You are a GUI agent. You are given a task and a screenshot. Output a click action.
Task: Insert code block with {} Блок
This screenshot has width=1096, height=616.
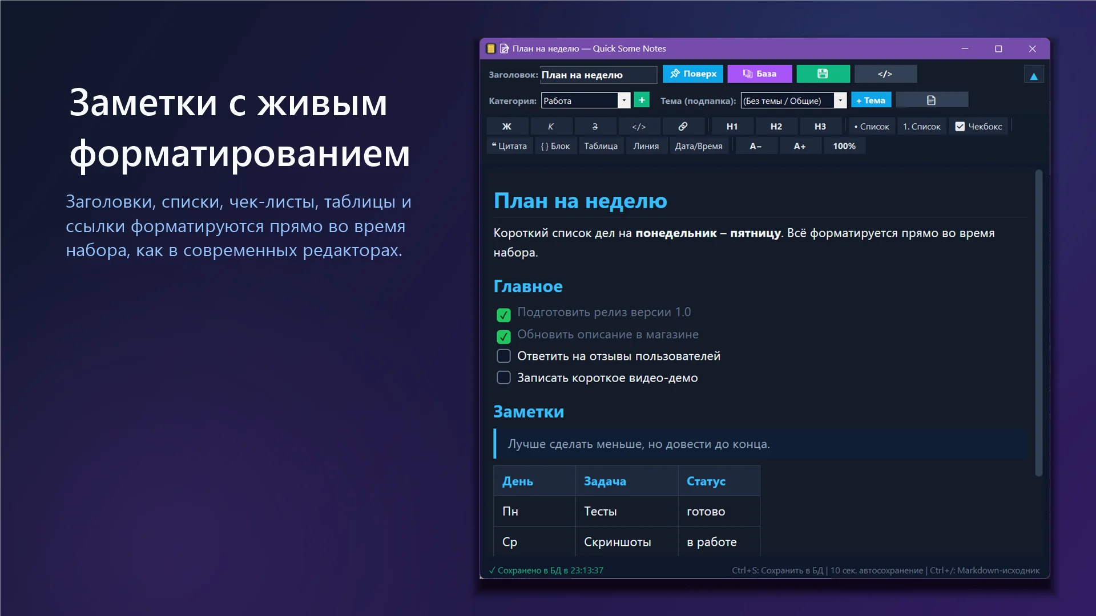(555, 146)
